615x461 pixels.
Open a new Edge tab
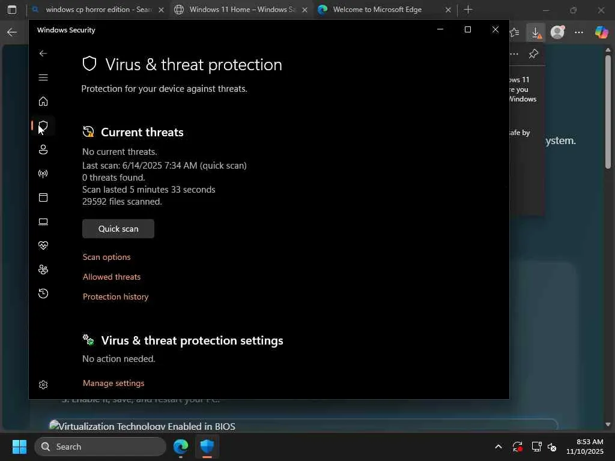468,10
